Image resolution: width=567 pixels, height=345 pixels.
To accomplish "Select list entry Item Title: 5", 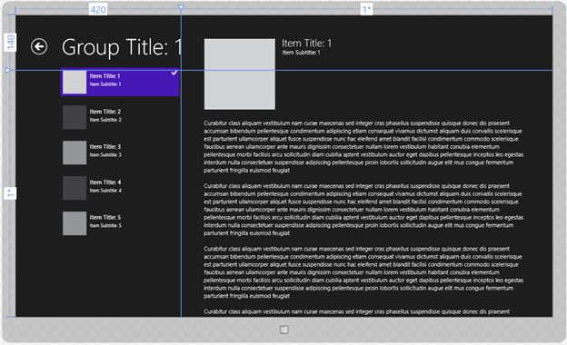I will tap(120, 223).
